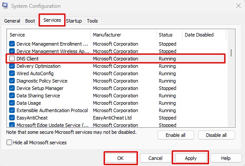Screen dimensions: 245x166
Task: Uncheck Device Management Wireless Ap... checkbox
Action: 12,51
